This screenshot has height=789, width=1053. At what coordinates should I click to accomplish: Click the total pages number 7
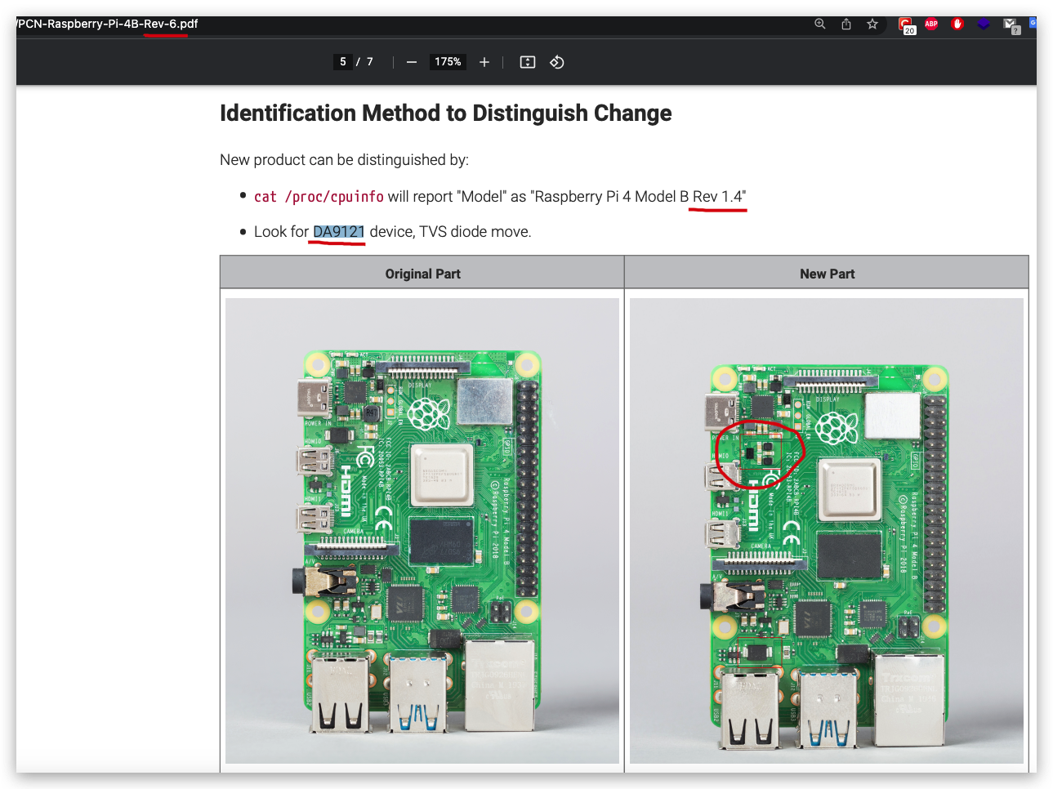(x=370, y=62)
